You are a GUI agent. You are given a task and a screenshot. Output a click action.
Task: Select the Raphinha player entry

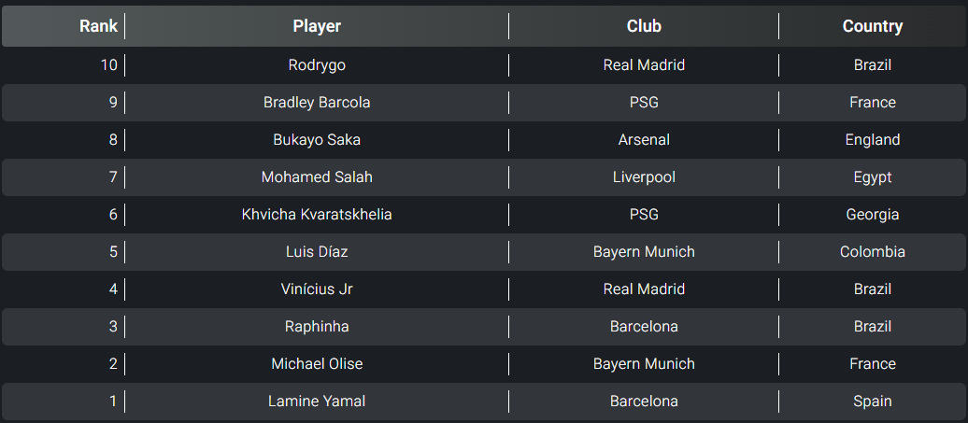[317, 327]
